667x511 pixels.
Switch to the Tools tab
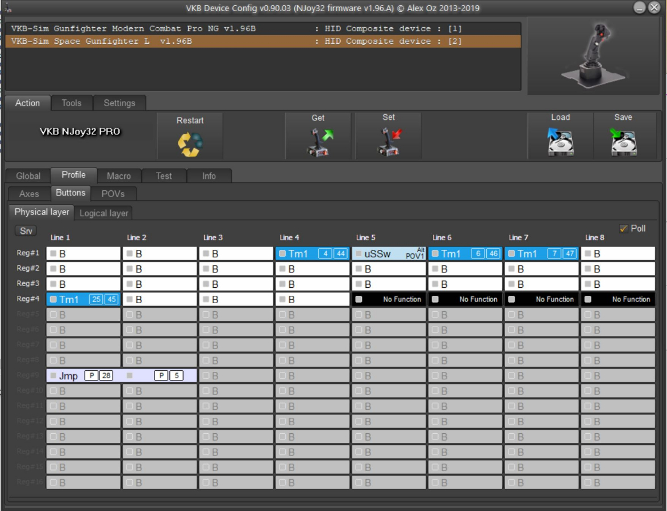pyautogui.click(x=72, y=103)
